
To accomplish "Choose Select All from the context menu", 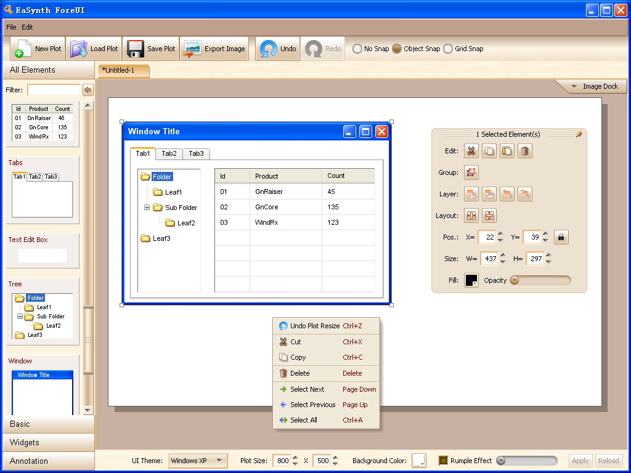I will click(x=303, y=420).
